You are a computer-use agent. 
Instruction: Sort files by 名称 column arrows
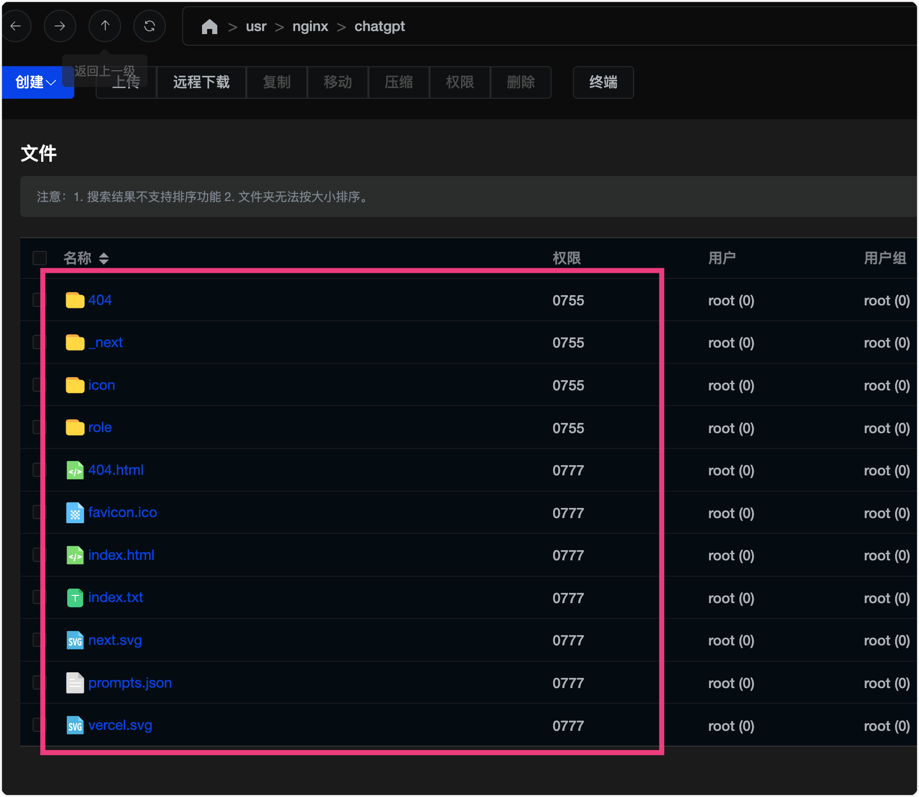tap(104, 259)
